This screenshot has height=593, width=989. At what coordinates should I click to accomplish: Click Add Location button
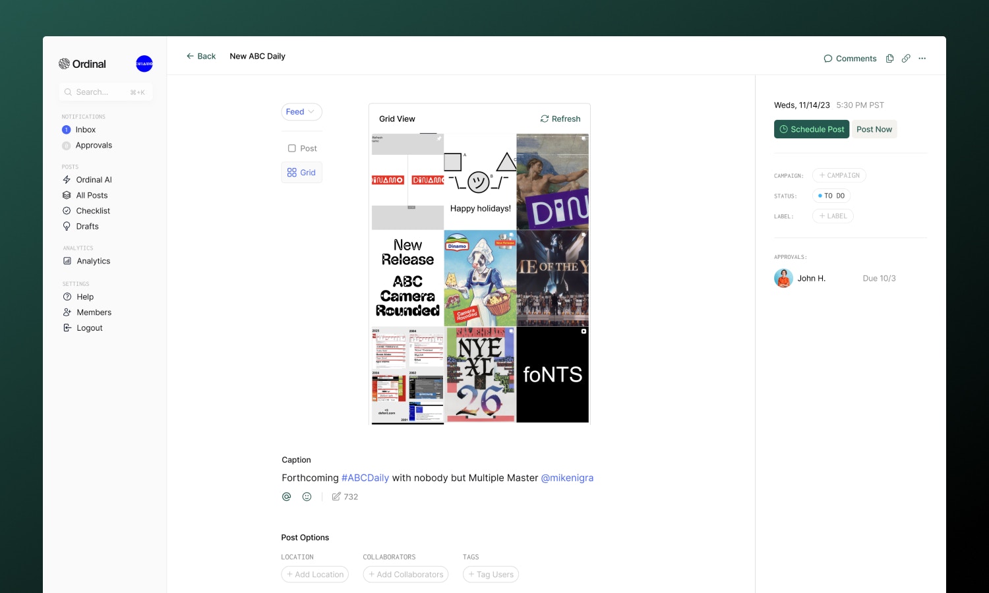click(315, 575)
